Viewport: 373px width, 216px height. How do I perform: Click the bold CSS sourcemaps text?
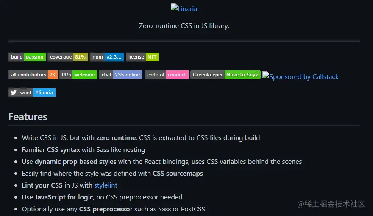click(x=178, y=174)
